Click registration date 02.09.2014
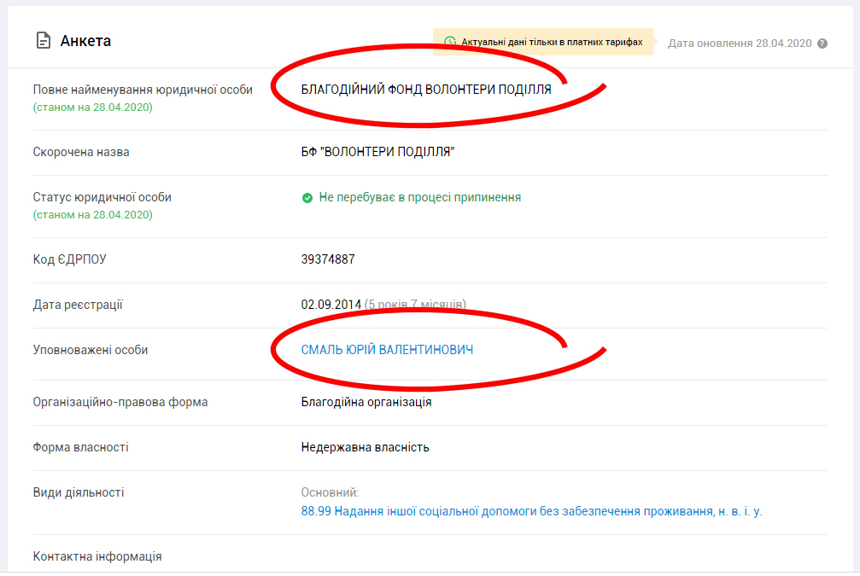Viewport: 860px width, 576px height. point(331,305)
